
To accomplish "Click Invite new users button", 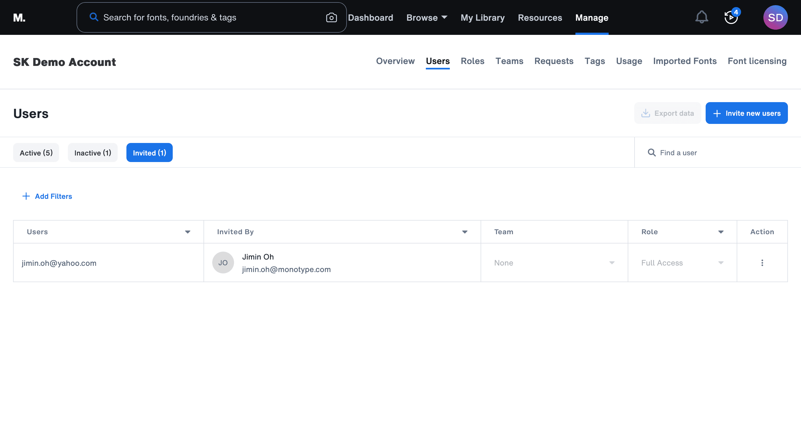I will [x=746, y=113].
